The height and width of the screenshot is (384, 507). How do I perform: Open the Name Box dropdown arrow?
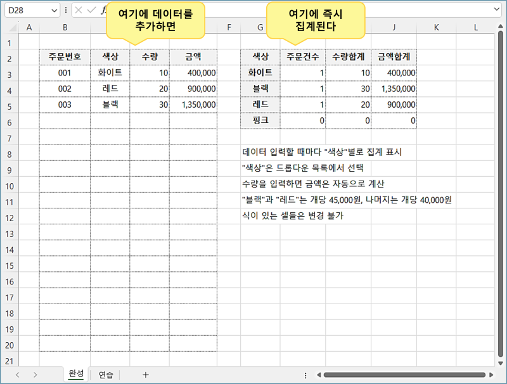[x=54, y=10]
